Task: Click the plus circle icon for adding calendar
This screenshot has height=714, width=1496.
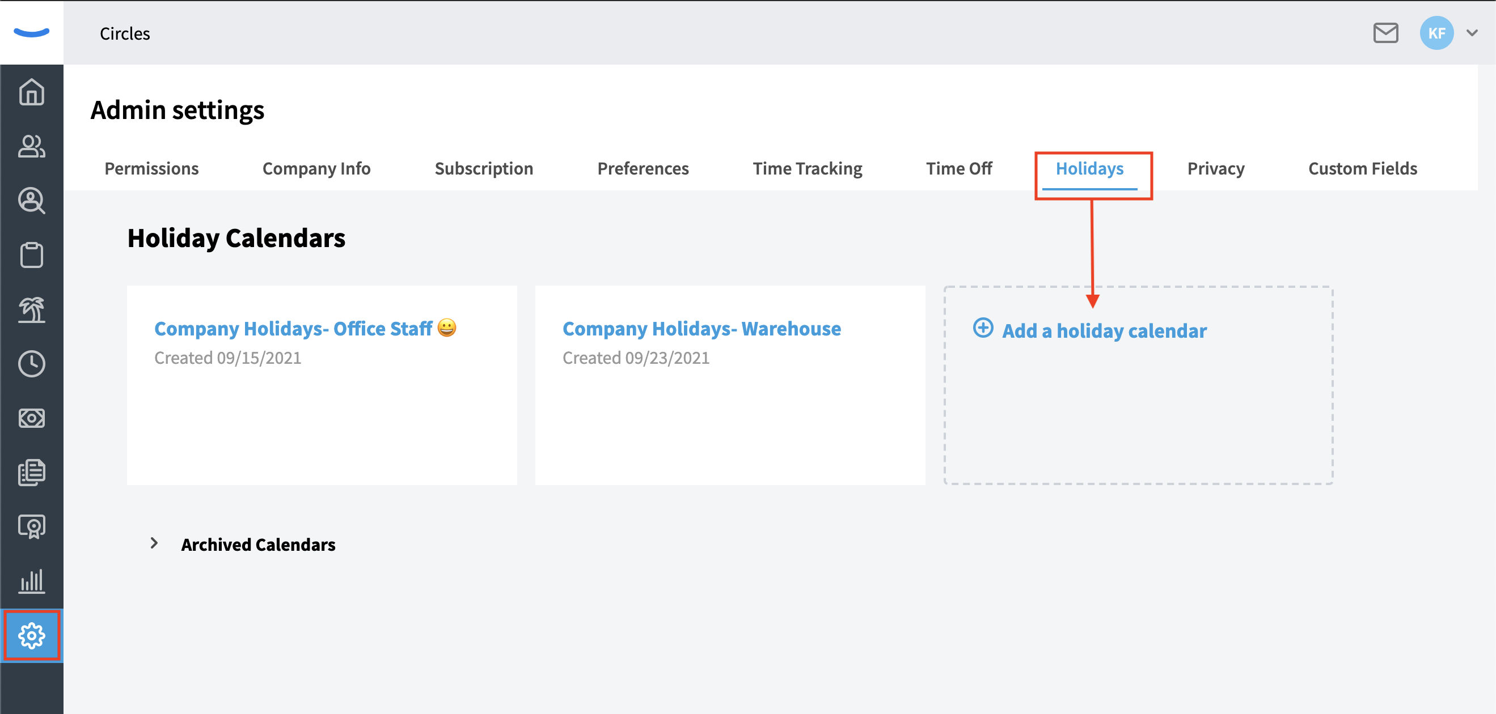Action: (983, 328)
